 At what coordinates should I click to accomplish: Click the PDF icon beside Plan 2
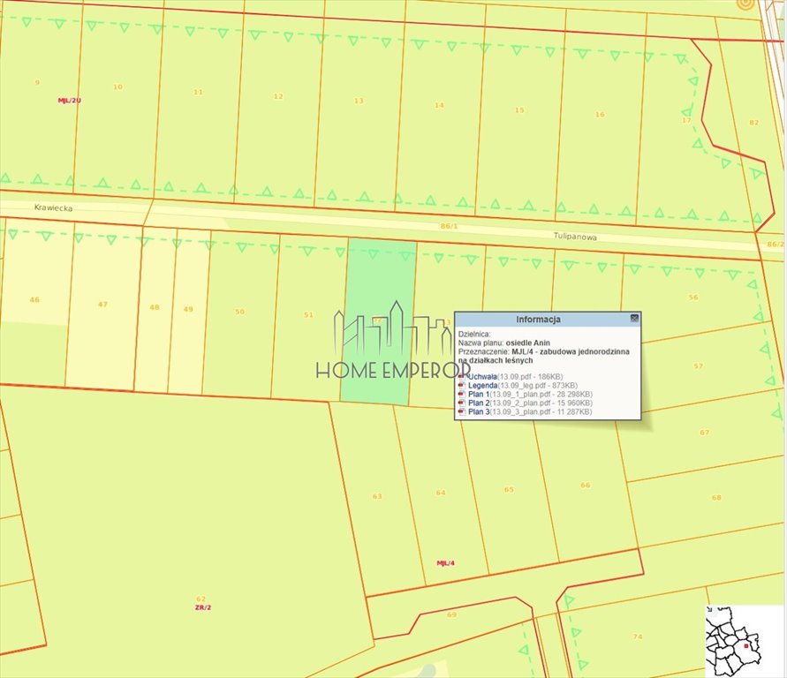point(462,403)
